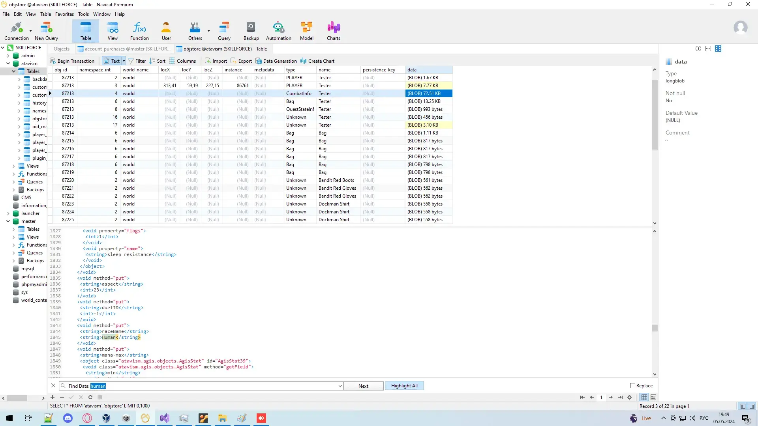The width and height of the screenshot is (758, 426).
Task: Go to the last page of records
Action: click(x=620, y=397)
